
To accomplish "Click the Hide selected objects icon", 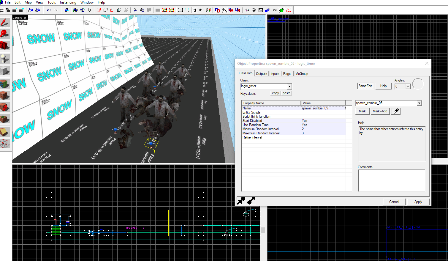I will pyautogui.click(x=99, y=10).
